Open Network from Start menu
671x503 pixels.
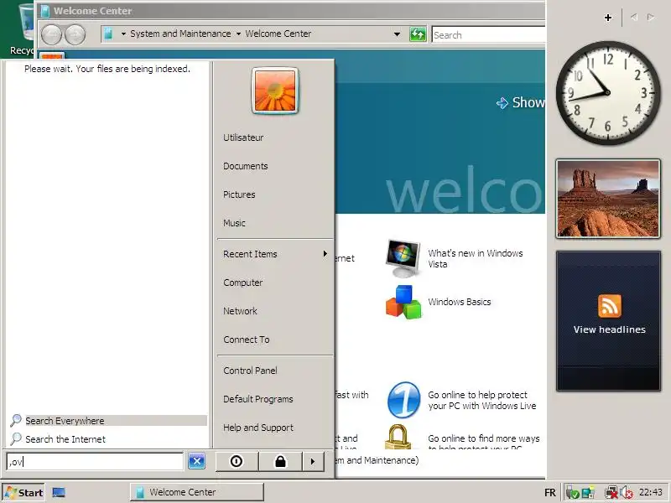point(240,311)
